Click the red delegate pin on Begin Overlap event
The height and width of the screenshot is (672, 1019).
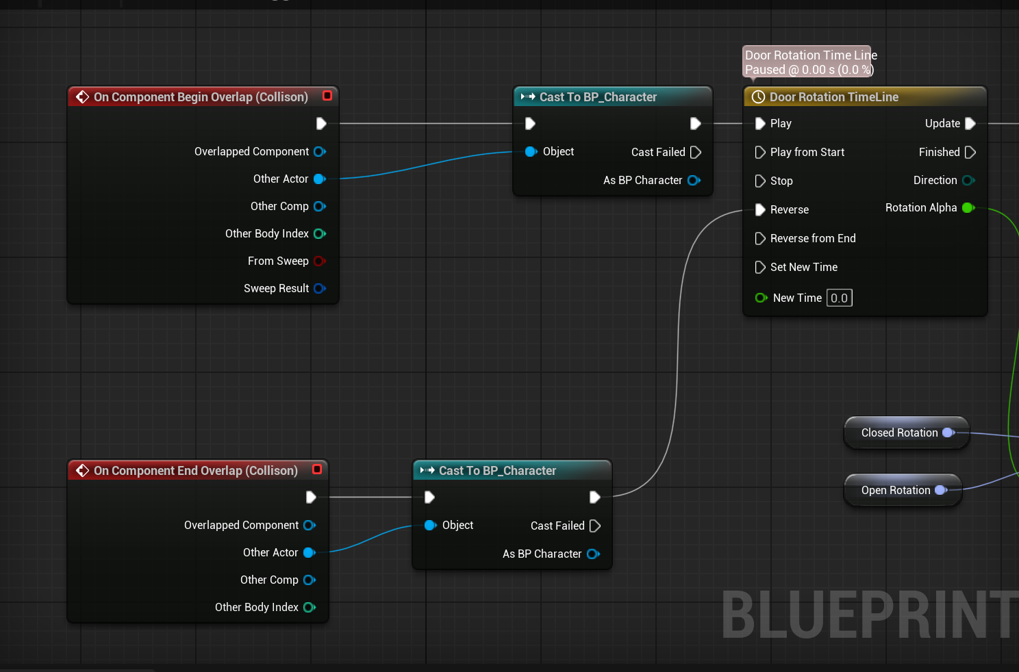(x=327, y=96)
